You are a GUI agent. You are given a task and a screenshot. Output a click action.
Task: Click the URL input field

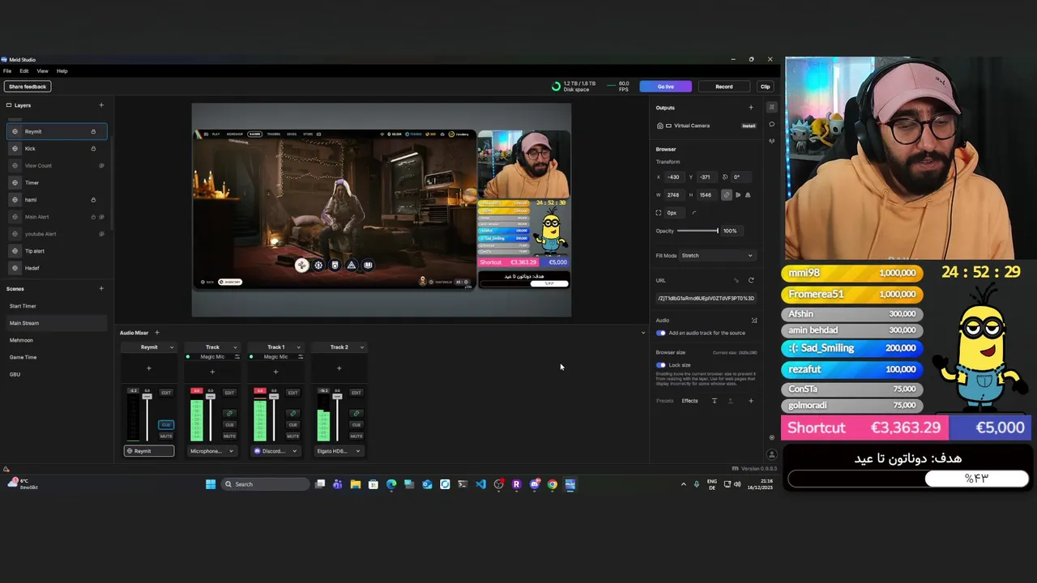[706, 298]
